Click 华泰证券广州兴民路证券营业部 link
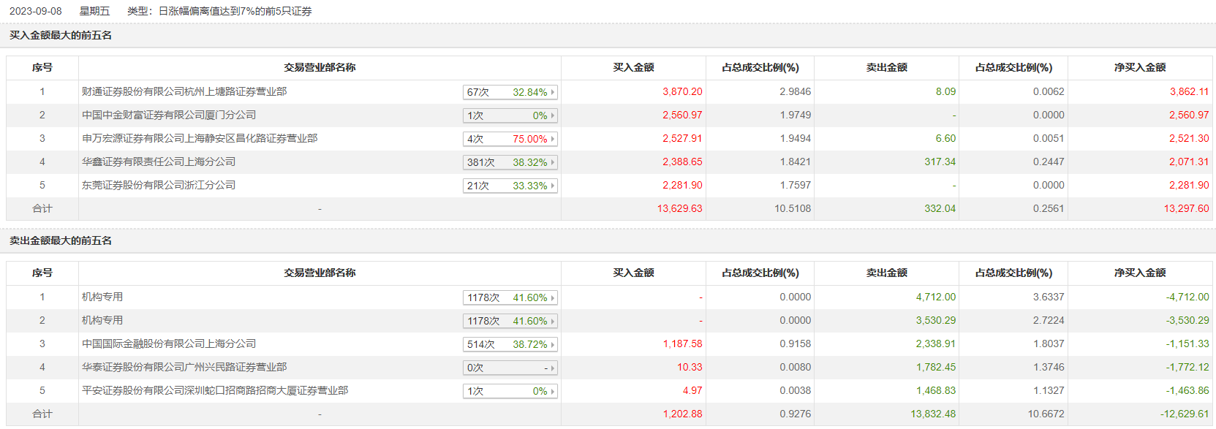1216x429 pixels. point(184,367)
